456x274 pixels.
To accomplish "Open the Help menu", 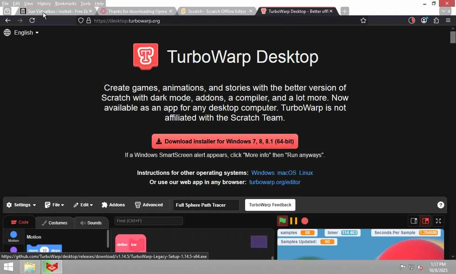I will (x=99, y=4).
